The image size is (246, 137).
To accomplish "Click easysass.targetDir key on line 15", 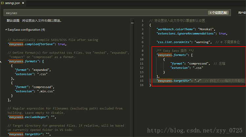I will (174, 81).
